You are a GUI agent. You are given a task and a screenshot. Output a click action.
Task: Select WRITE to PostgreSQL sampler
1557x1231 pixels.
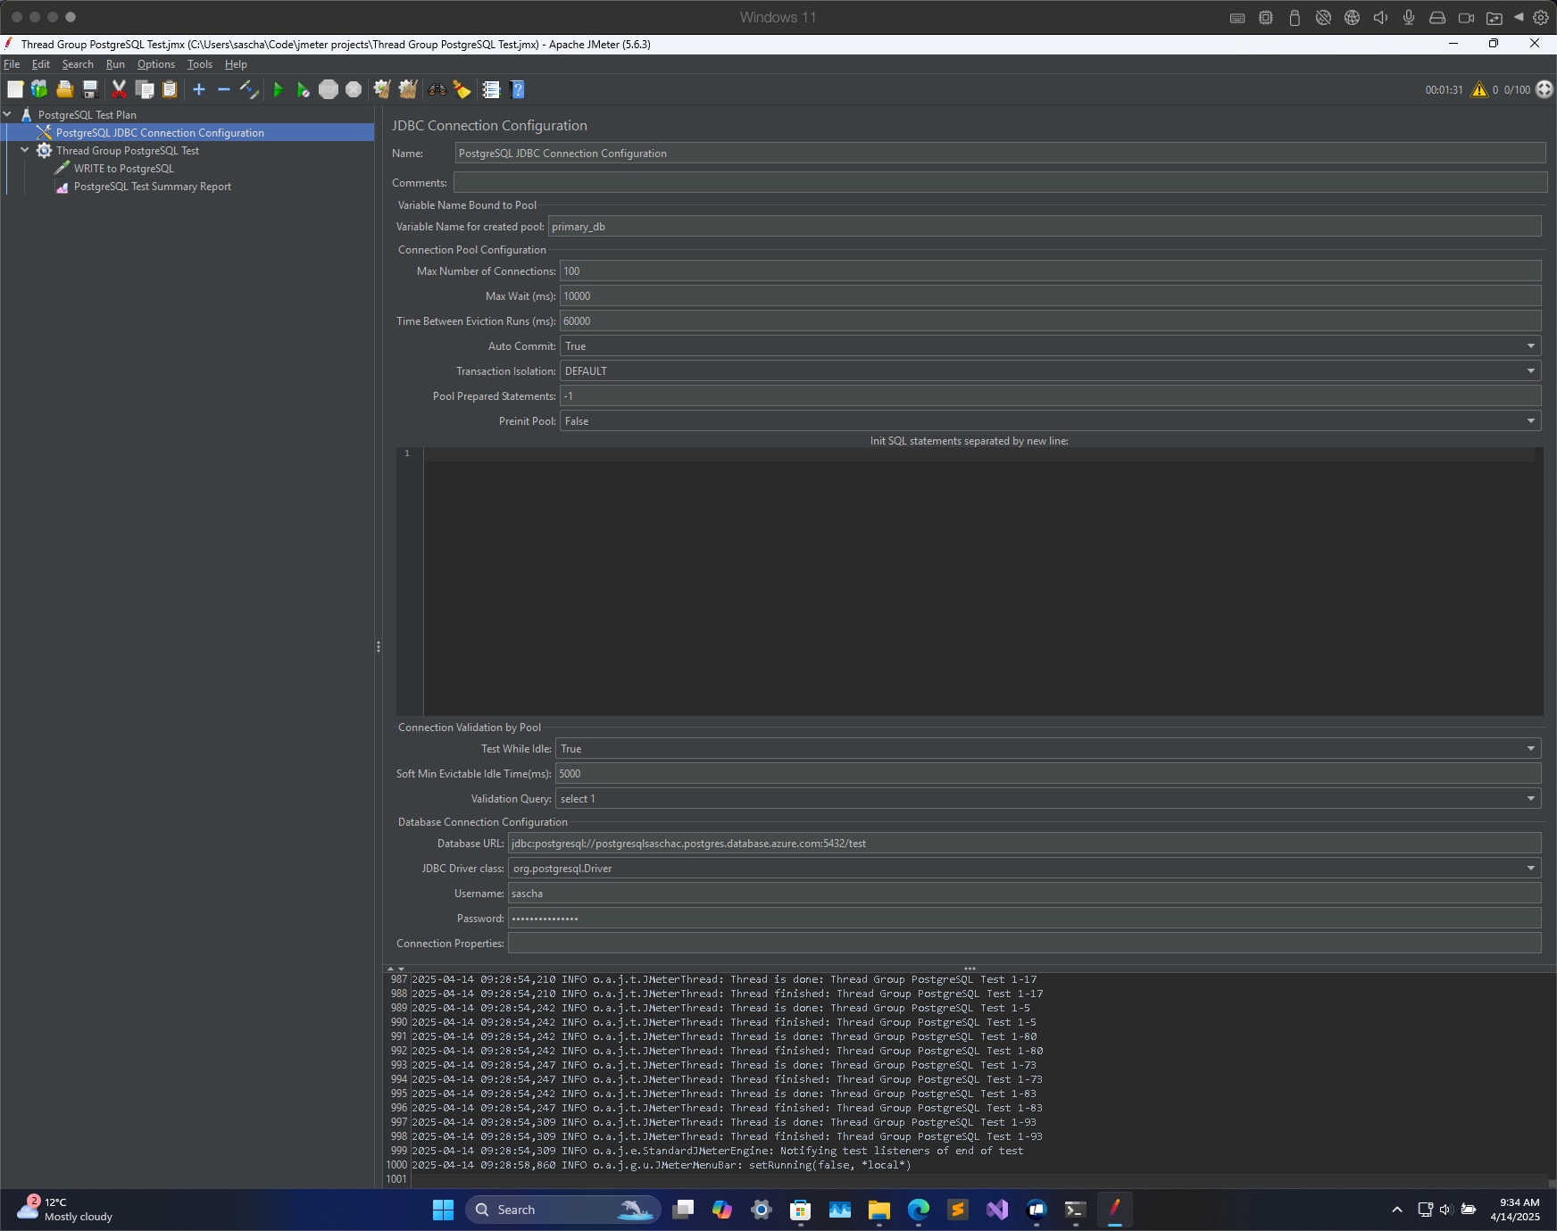tap(123, 169)
